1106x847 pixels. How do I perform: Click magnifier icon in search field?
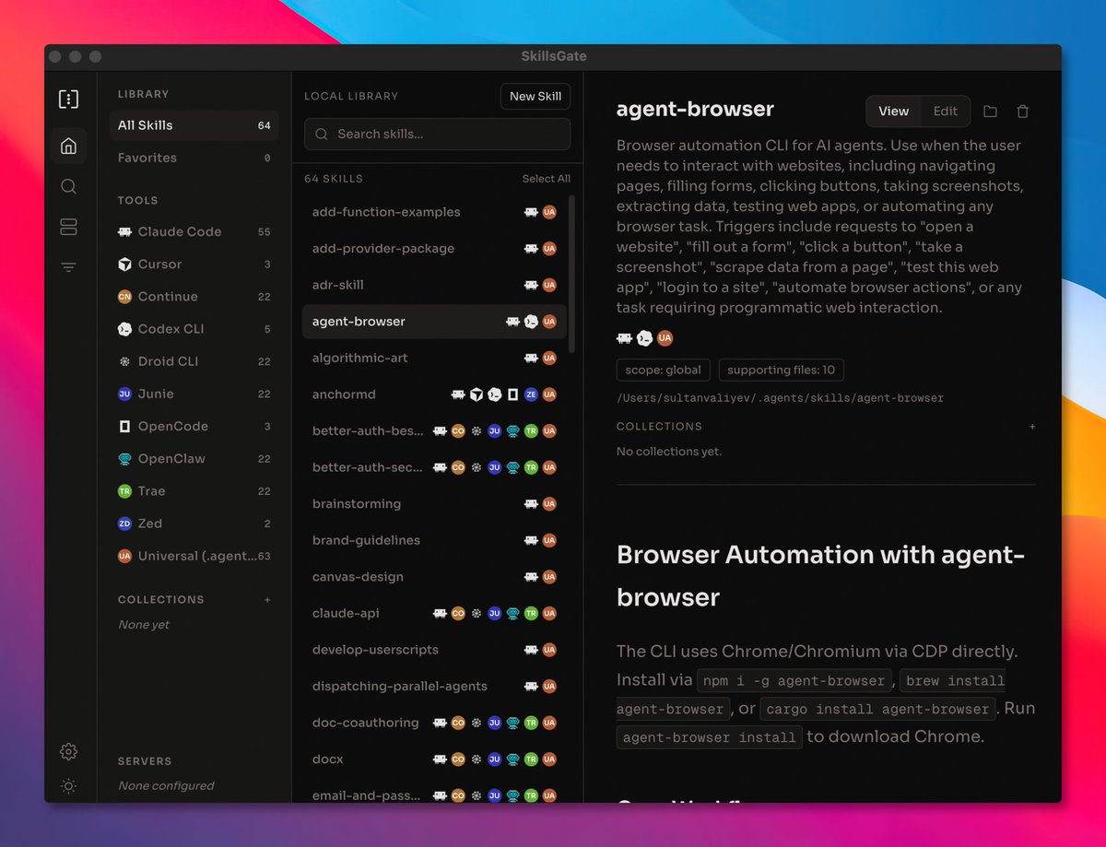(322, 135)
